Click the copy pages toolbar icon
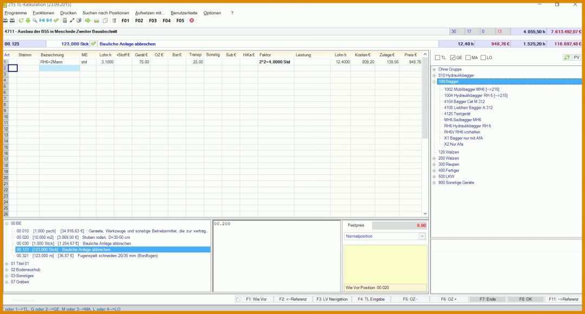Image resolution: width=585 pixels, height=314 pixels. click(x=106, y=21)
